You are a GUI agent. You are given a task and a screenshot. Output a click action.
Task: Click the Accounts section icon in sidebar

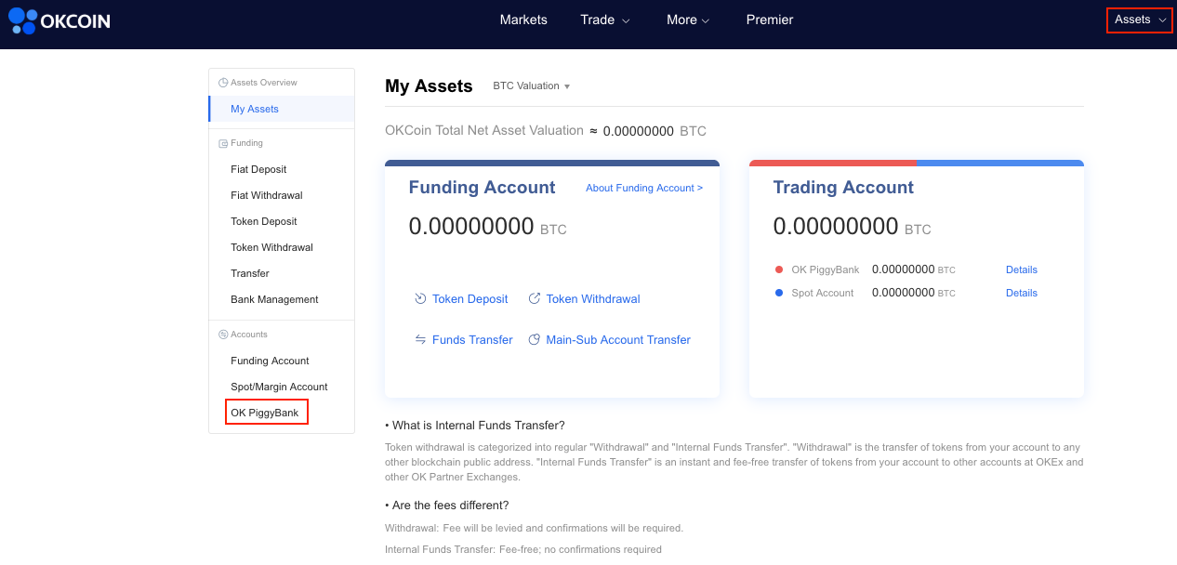click(223, 335)
